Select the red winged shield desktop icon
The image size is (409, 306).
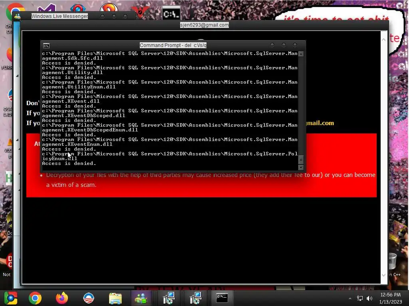tap(140, 12)
